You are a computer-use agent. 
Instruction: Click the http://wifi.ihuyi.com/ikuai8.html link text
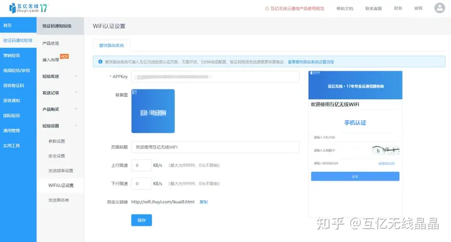click(163, 202)
